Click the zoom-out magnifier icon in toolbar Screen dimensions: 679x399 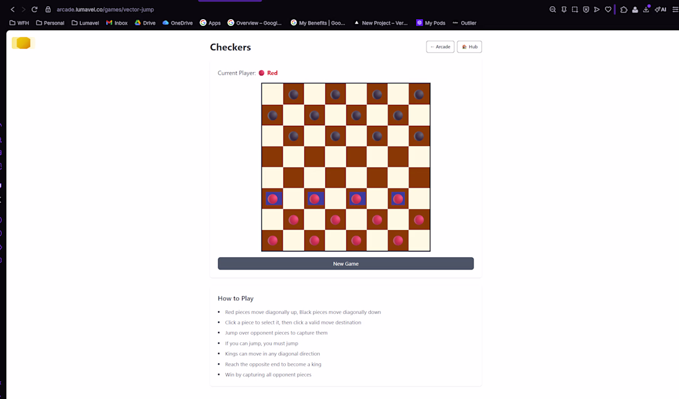(x=552, y=9)
